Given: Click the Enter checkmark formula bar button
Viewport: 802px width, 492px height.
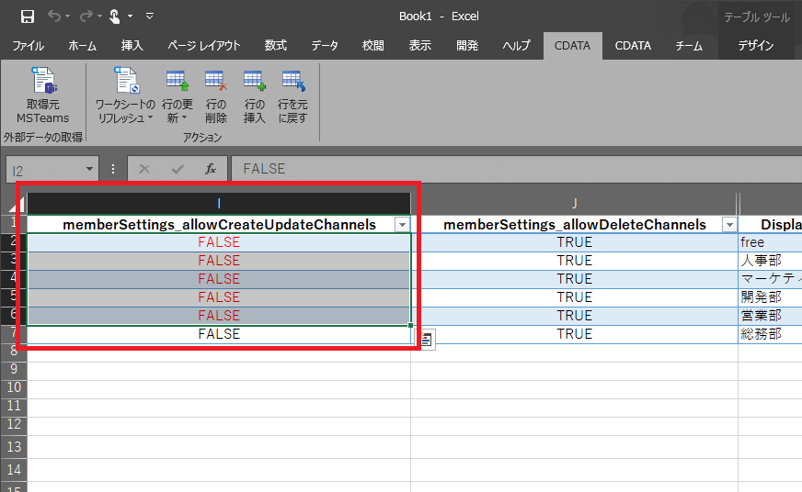Looking at the screenshot, I should [x=178, y=169].
